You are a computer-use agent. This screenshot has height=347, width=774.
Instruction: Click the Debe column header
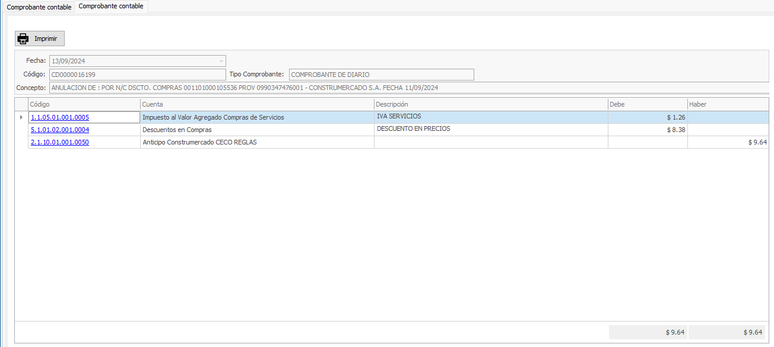point(647,104)
